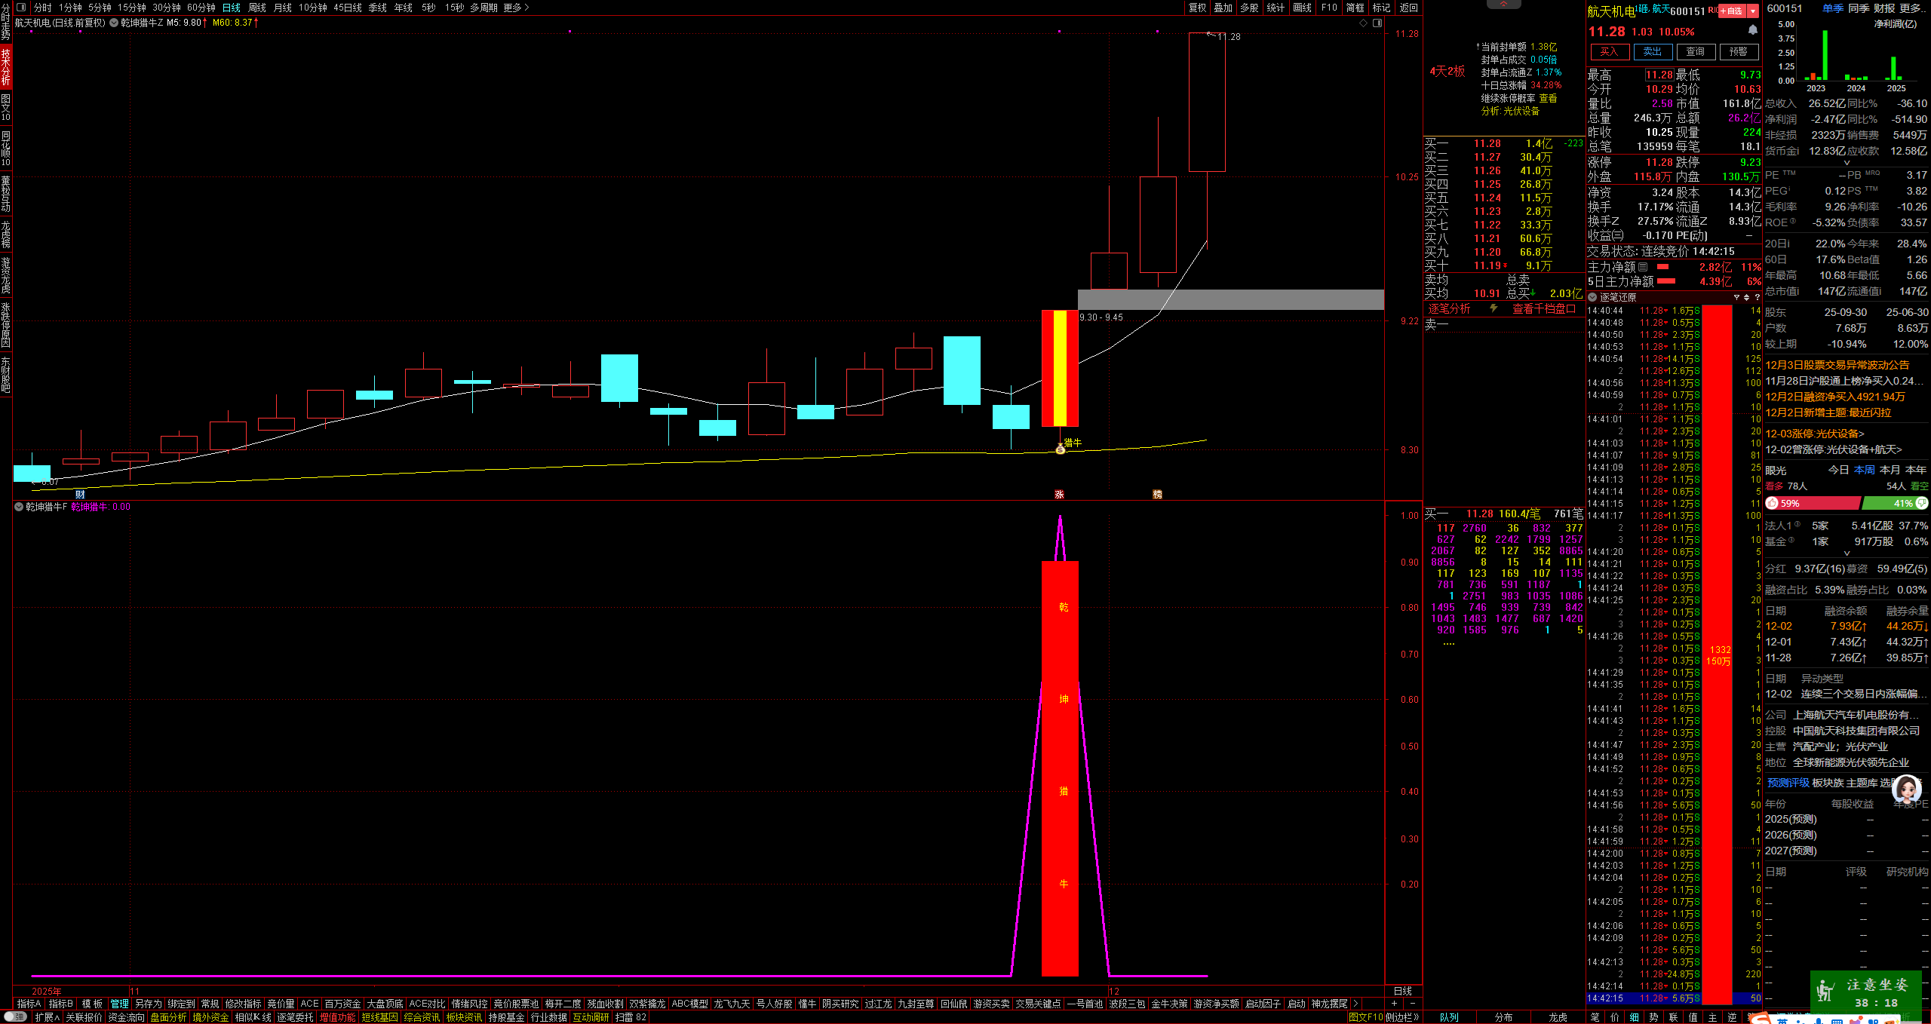The image size is (1931, 1024).
Task: Click the diamond icon atop the chart
Action: point(1363,23)
